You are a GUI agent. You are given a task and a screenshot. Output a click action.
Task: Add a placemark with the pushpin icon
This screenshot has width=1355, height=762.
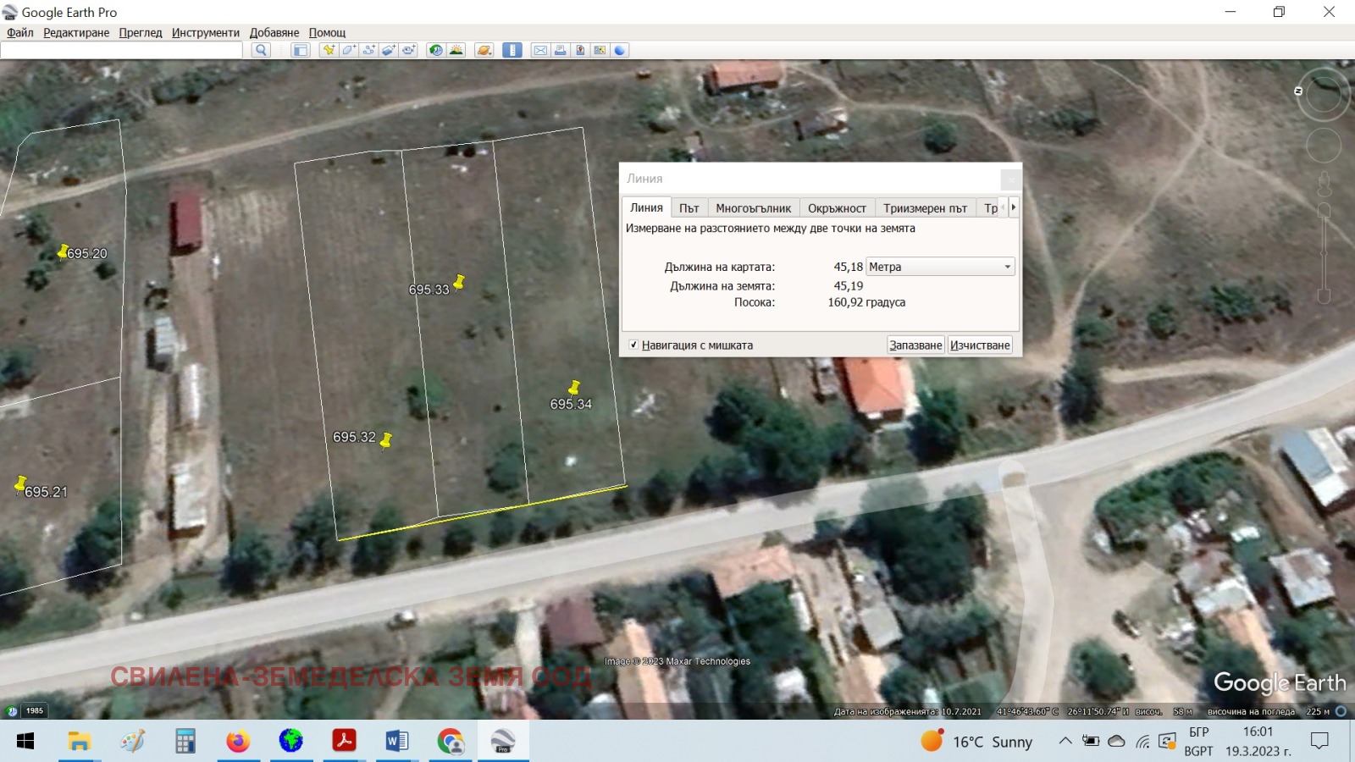tap(328, 50)
